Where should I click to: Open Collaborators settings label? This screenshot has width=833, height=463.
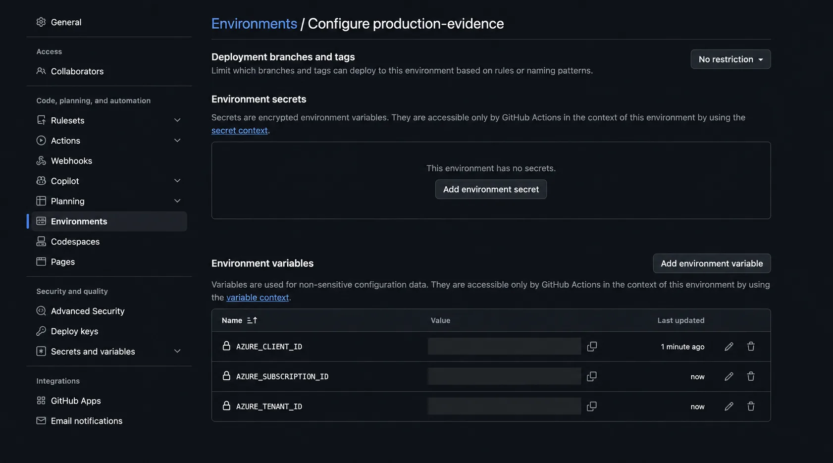[77, 71]
